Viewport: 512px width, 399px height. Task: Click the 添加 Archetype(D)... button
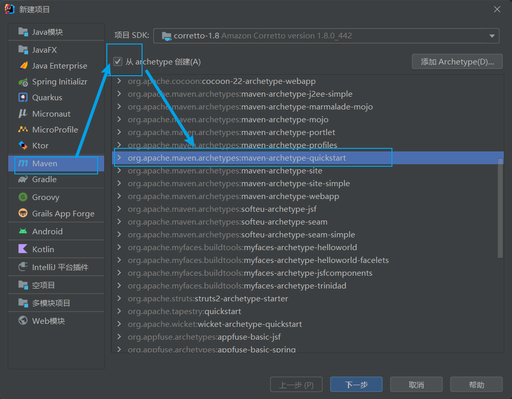coord(457,61)
